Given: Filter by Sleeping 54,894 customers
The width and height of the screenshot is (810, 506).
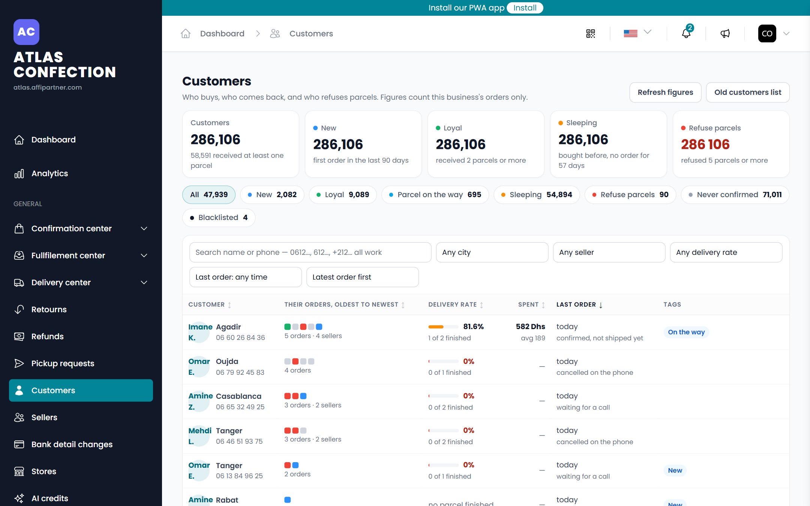Looking at the screenshot, I should point(537,195).
